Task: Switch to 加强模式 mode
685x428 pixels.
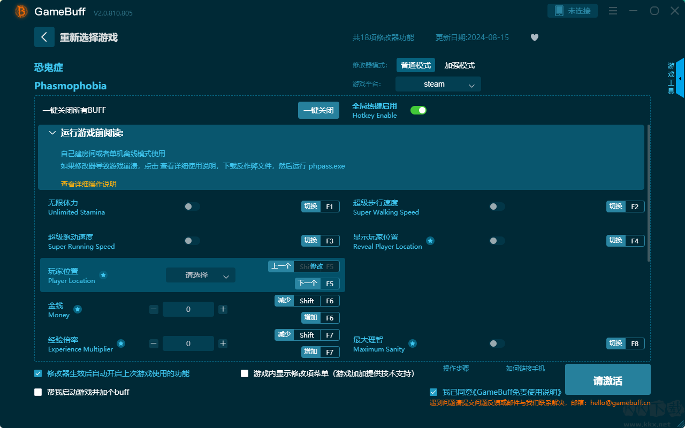Action: tap(458, 65)
